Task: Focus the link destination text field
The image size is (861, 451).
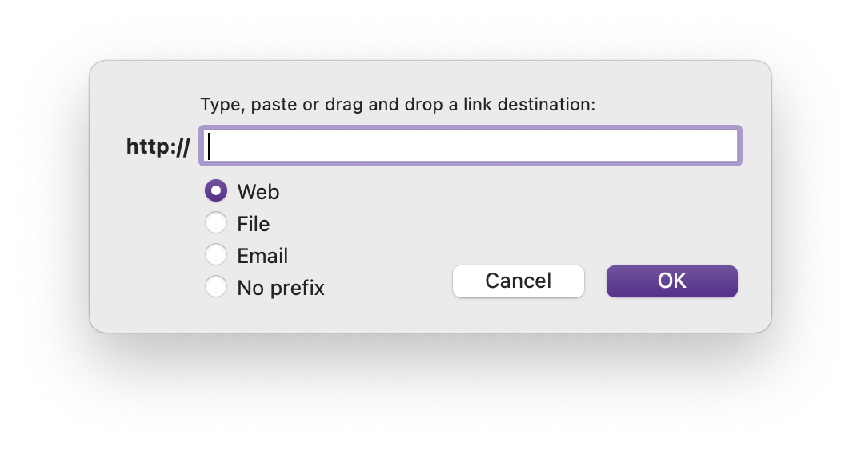Action: click(x=470, y=146)
